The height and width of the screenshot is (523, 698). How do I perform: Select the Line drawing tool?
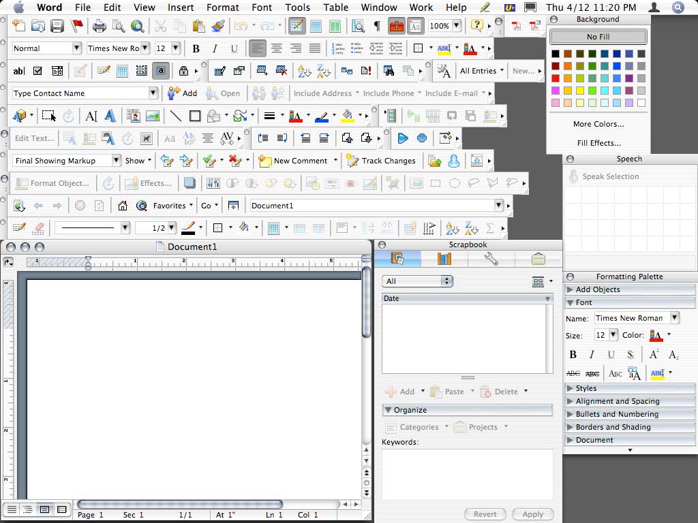(x=176, y=116)
